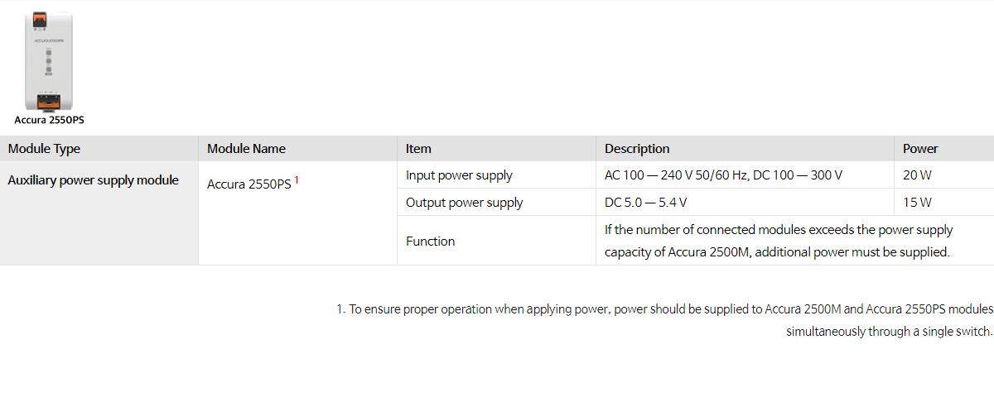
Task: Select the Module Name column header
Action: (246, 149)
